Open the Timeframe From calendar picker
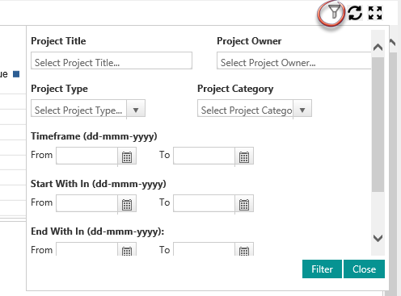401x296 pixels. click(127, 157)
